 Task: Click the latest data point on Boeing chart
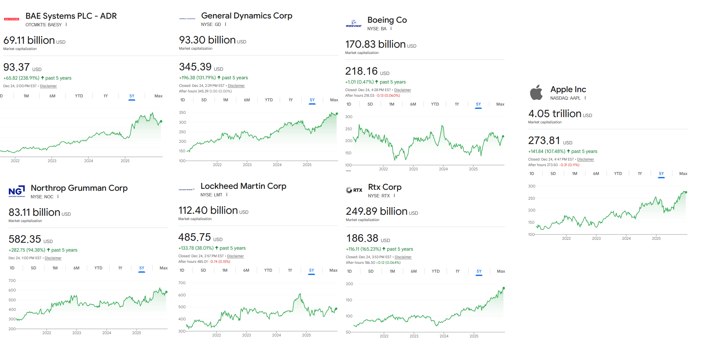(503, 136)
